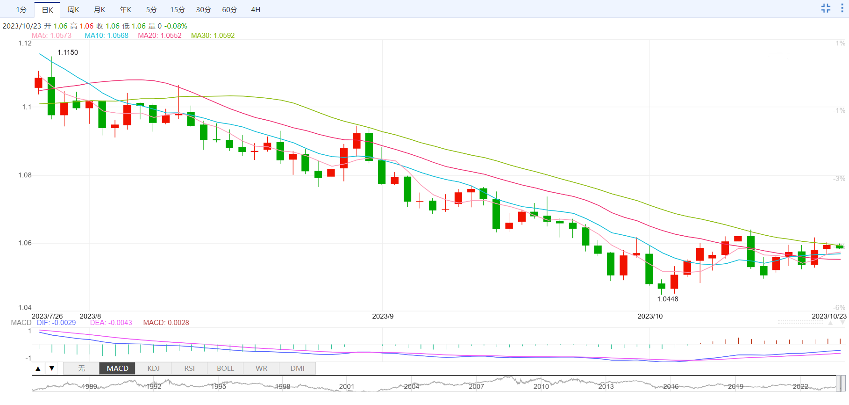Viewport: 849px width, 405px height.
Task: Click the black down arrow beside indicators
Action: pos(52,369)
